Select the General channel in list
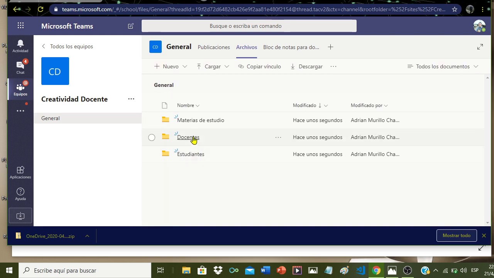The height and width of the screenshot is (278, 494). (x=88, y=118)
